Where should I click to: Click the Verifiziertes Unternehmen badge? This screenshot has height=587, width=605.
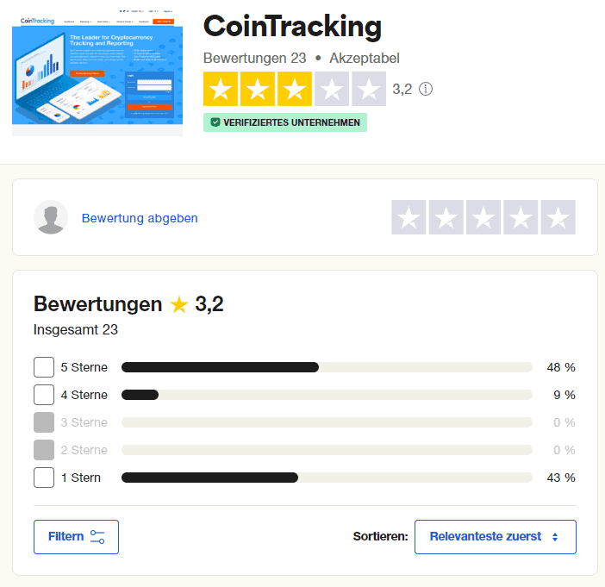coord(285,122)
